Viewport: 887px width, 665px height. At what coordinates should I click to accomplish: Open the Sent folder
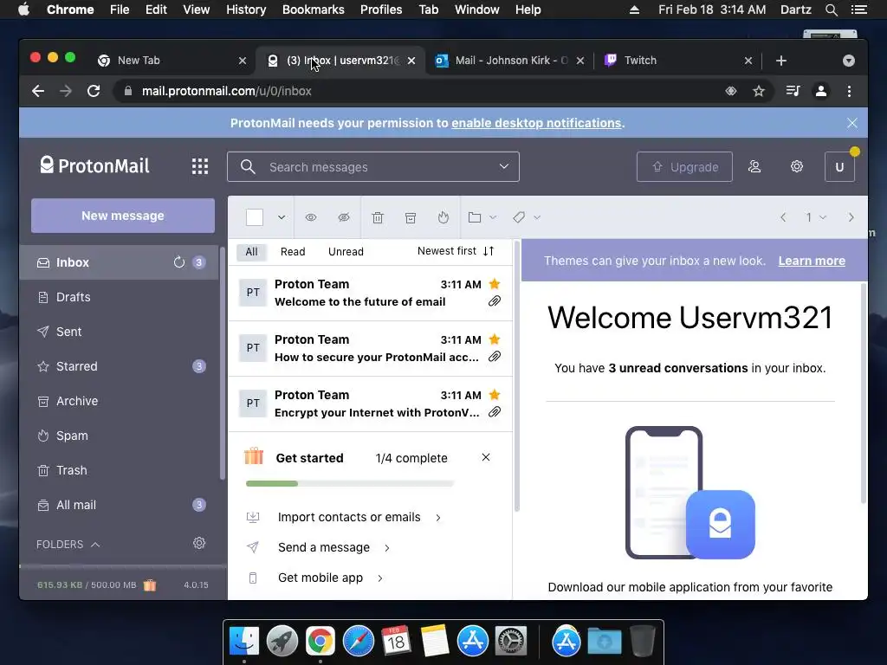(119, 332)
